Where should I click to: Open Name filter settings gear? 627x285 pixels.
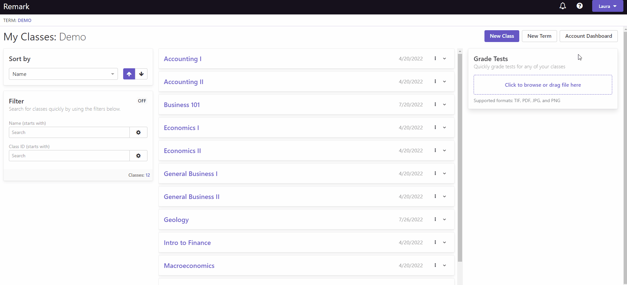pyautogui.click(x=139, y=132)
